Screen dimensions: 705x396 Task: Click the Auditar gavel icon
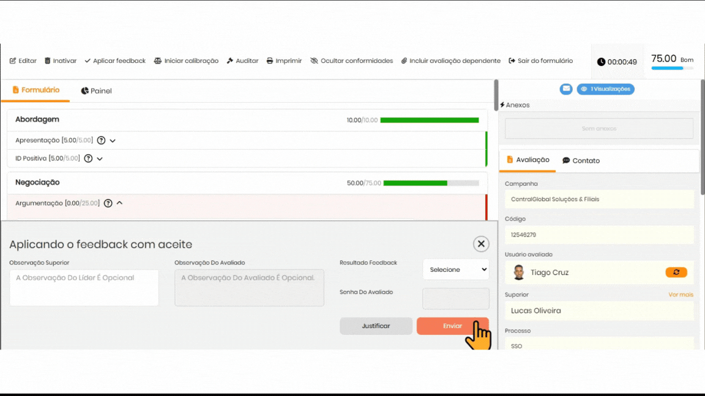point(230,61)
